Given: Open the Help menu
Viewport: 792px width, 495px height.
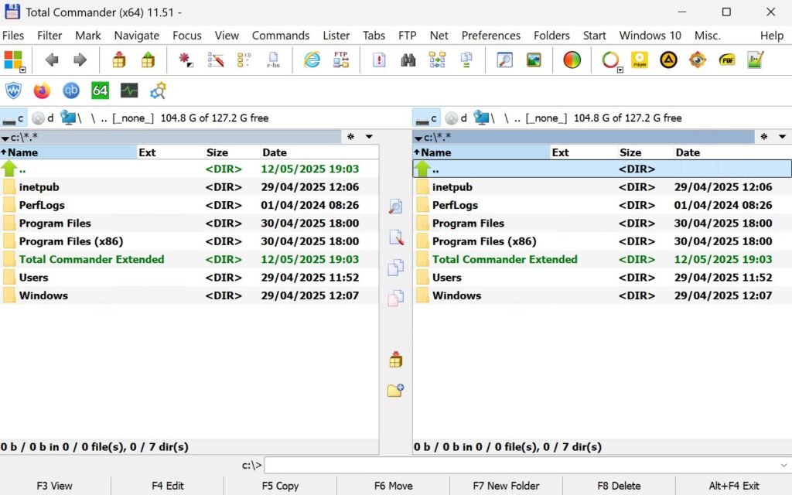Looking at the screenshot, I should coord(772,36).
